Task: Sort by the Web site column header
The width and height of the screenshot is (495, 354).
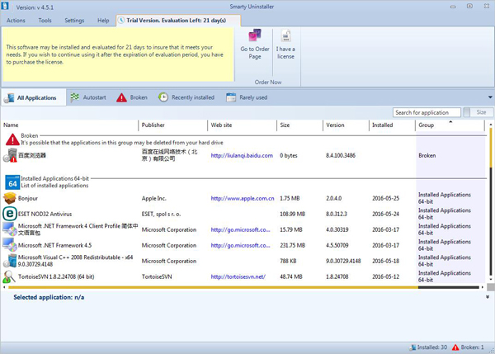Action: click(242, 125)
